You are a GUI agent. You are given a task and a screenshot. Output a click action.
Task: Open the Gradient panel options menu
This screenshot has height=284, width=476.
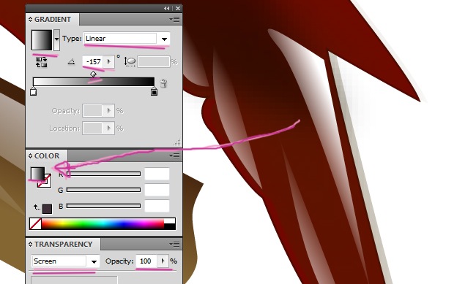coord(174,20)
